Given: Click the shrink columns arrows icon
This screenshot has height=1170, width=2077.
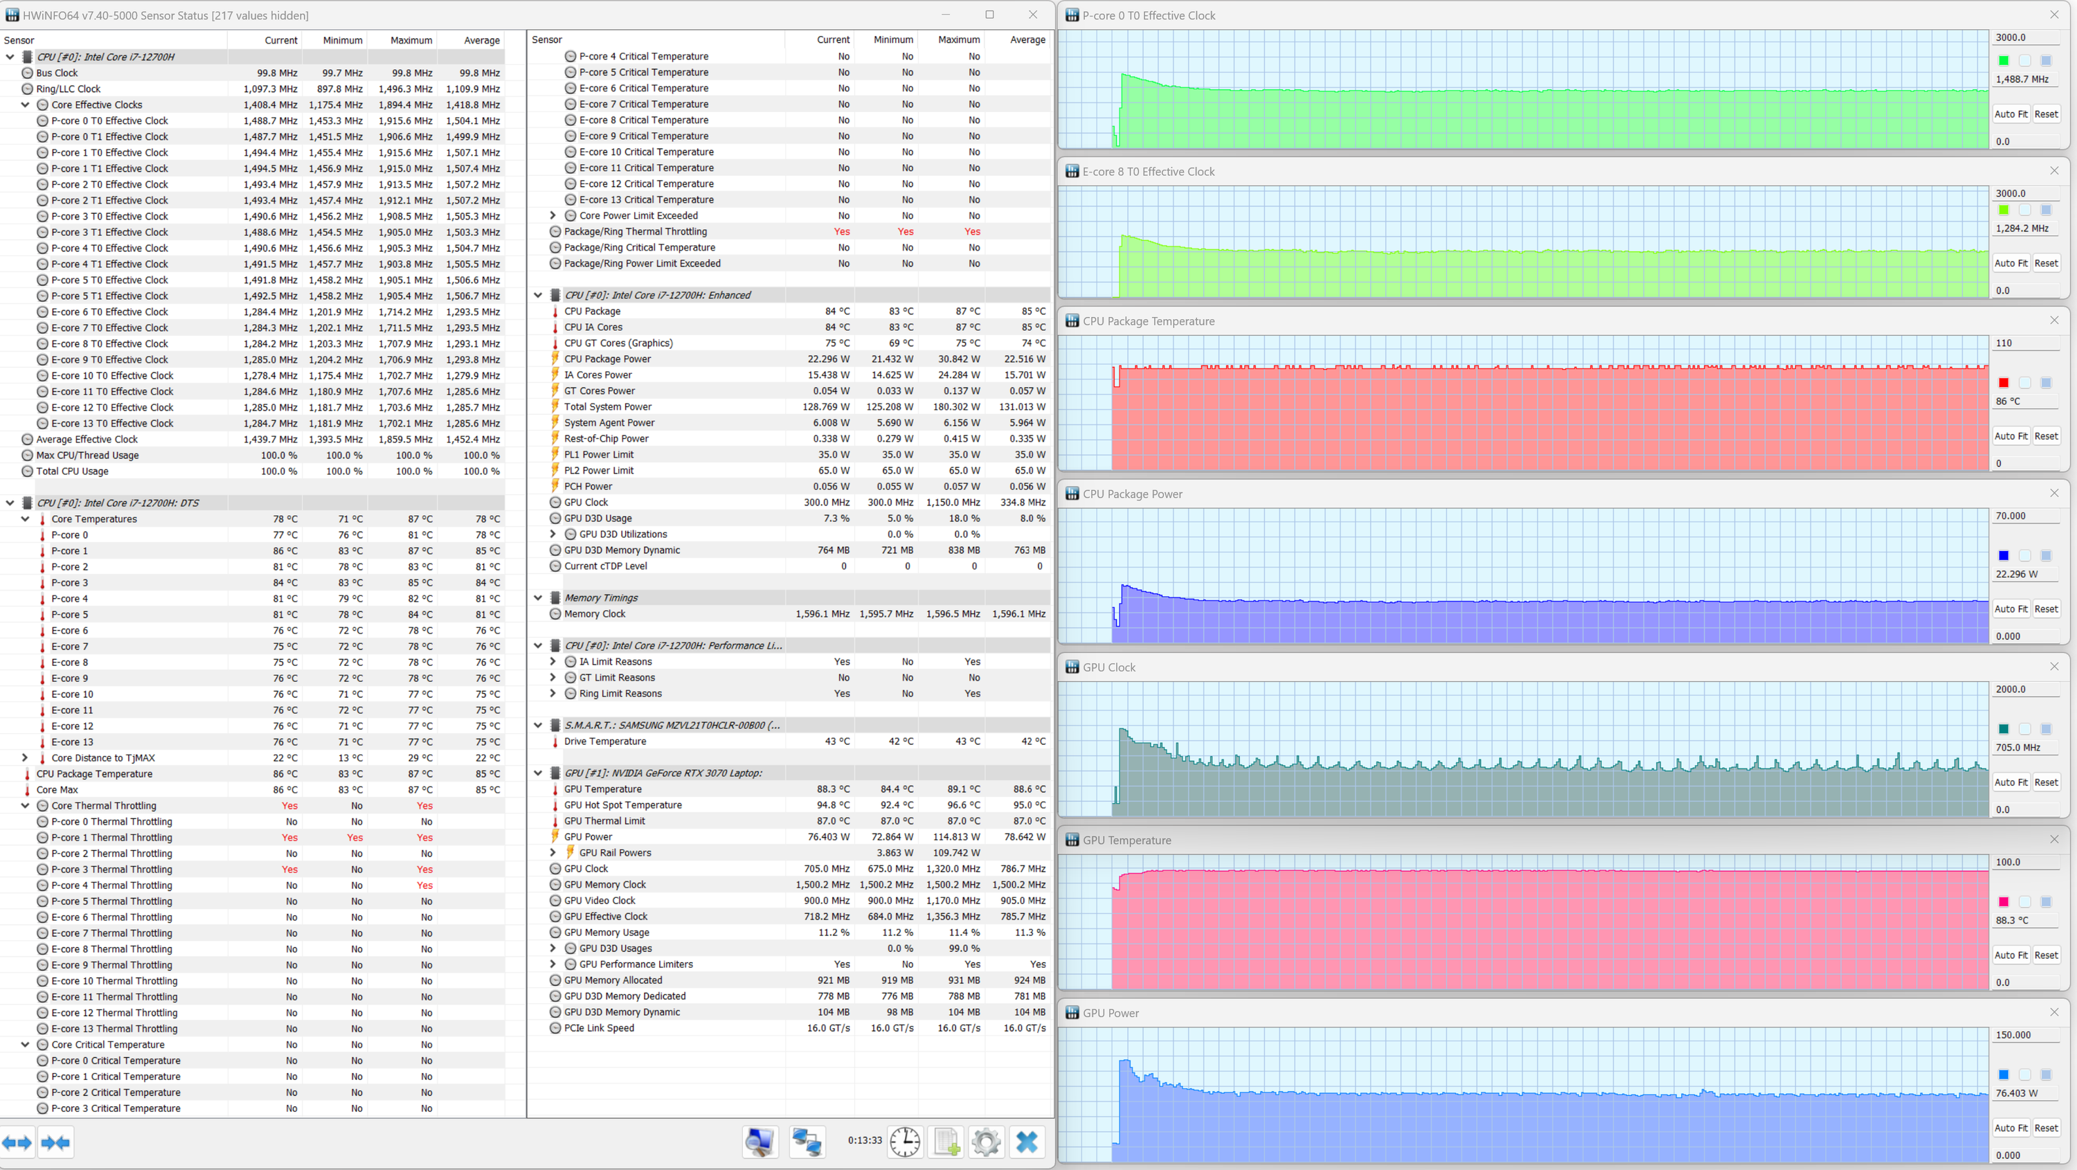Looking at the screenshot, I should [55, 1142].
